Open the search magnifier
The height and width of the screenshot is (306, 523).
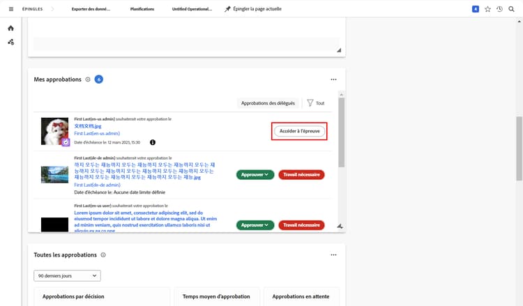(511, 9)
